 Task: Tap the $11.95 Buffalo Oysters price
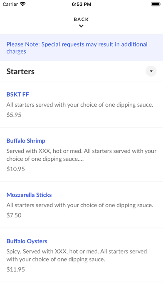pos(15,269)
